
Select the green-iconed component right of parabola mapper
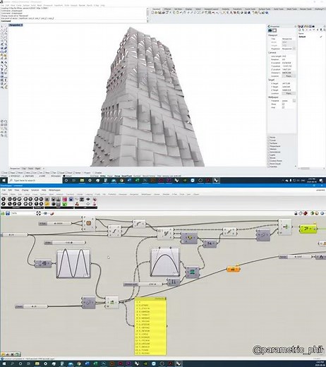click(x=193, y=272)
